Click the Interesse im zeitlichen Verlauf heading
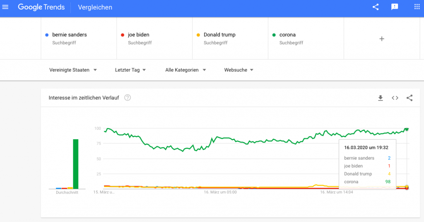424x222 pixels. [84, 98]
